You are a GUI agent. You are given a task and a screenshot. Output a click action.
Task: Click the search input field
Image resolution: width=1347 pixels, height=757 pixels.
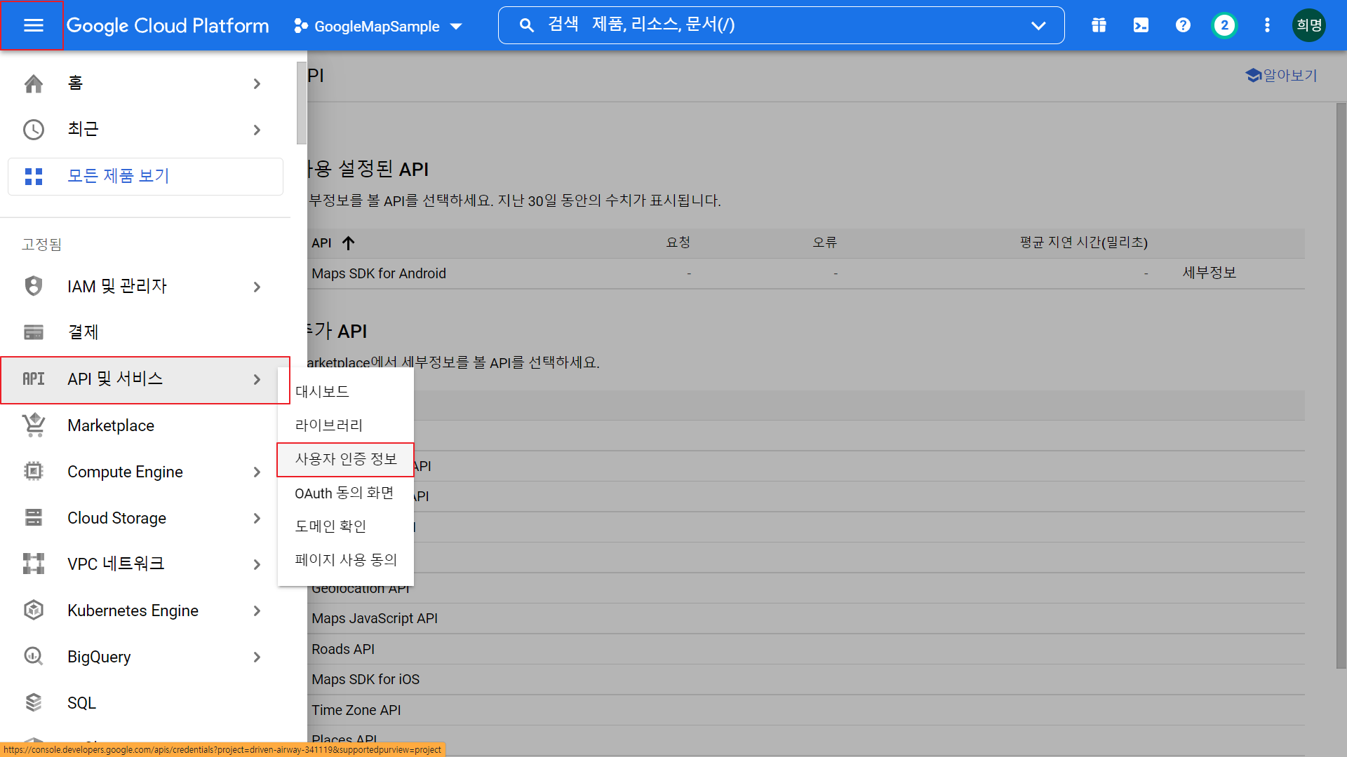772,25
